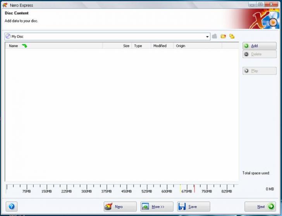
Task: Expand options with the More >> button
Action: click(x=156, y=207)
